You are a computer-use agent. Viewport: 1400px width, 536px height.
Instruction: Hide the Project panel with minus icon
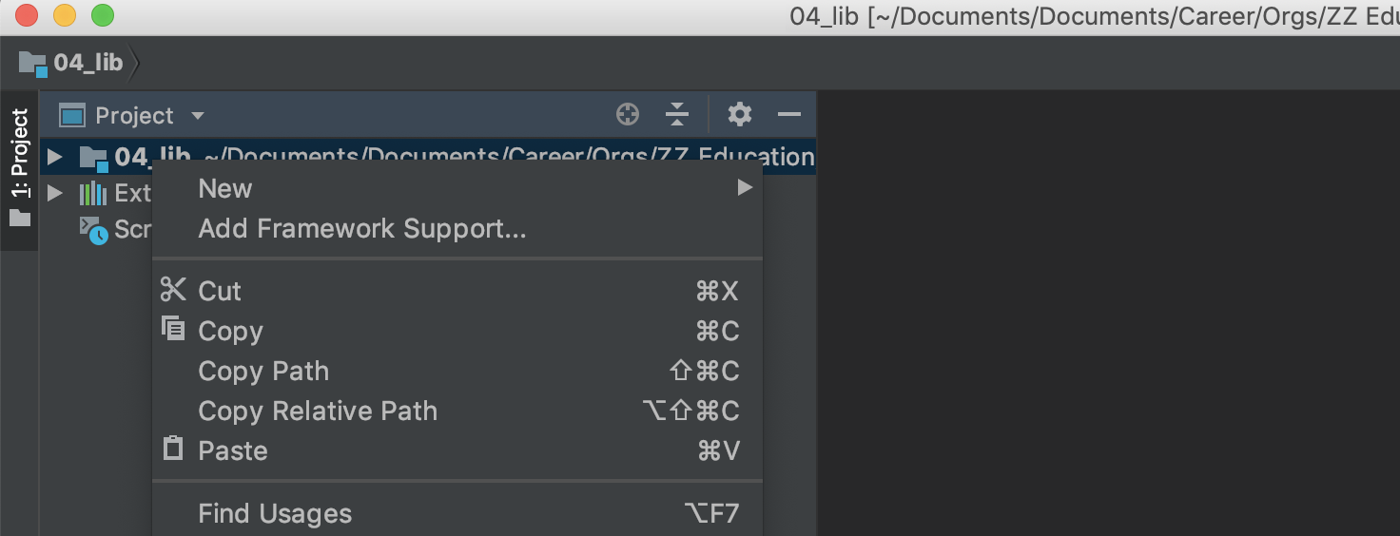[789, 115]
